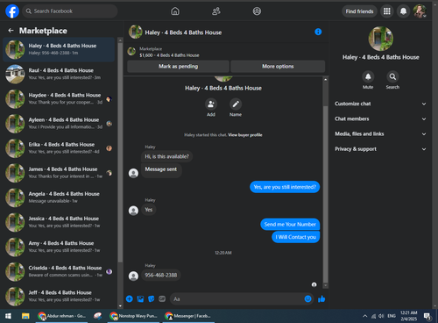Image resolution: width=438 pixels, height=323 pixels.
Task: Open Amy conversation in chat list
Action: pos(59,247)
